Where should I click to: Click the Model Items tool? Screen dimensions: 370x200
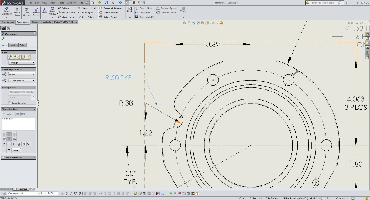point(17,13)
